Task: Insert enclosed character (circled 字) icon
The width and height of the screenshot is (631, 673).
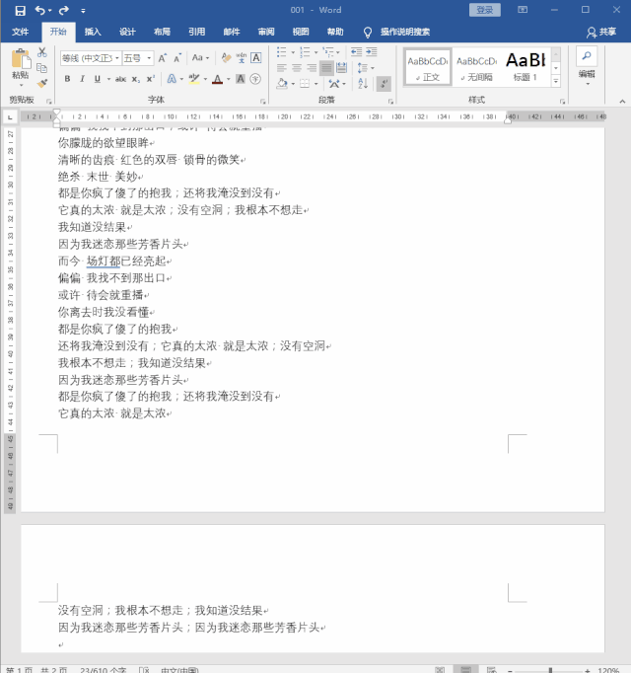Action: [x=255, y=79]
